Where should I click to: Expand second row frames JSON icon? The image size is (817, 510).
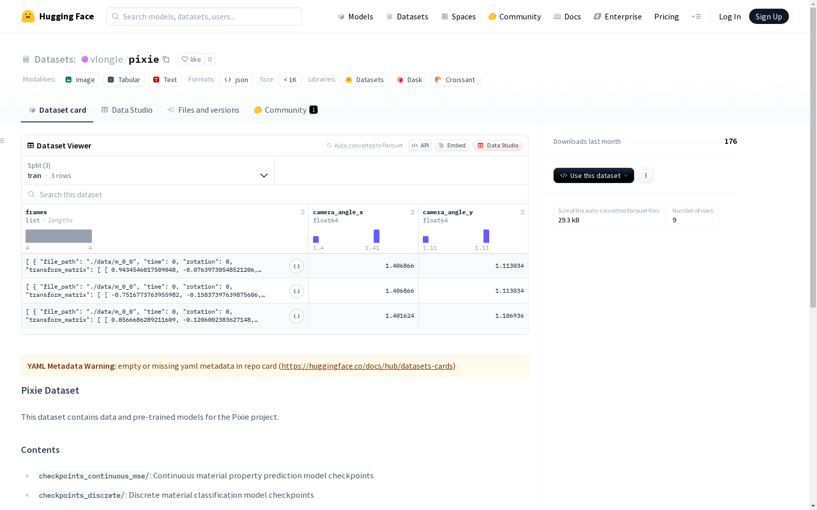pos(297,291)
